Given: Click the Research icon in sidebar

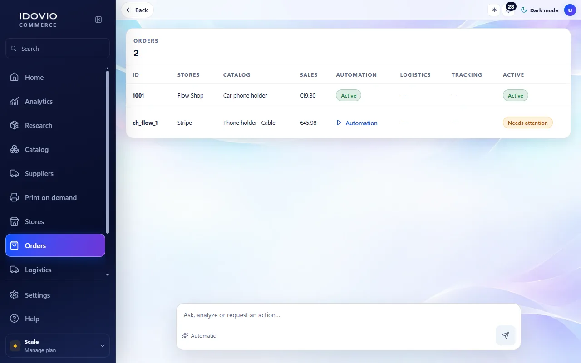Looking at the screenshot, I should pyautogui.click(x=15, y=125).
